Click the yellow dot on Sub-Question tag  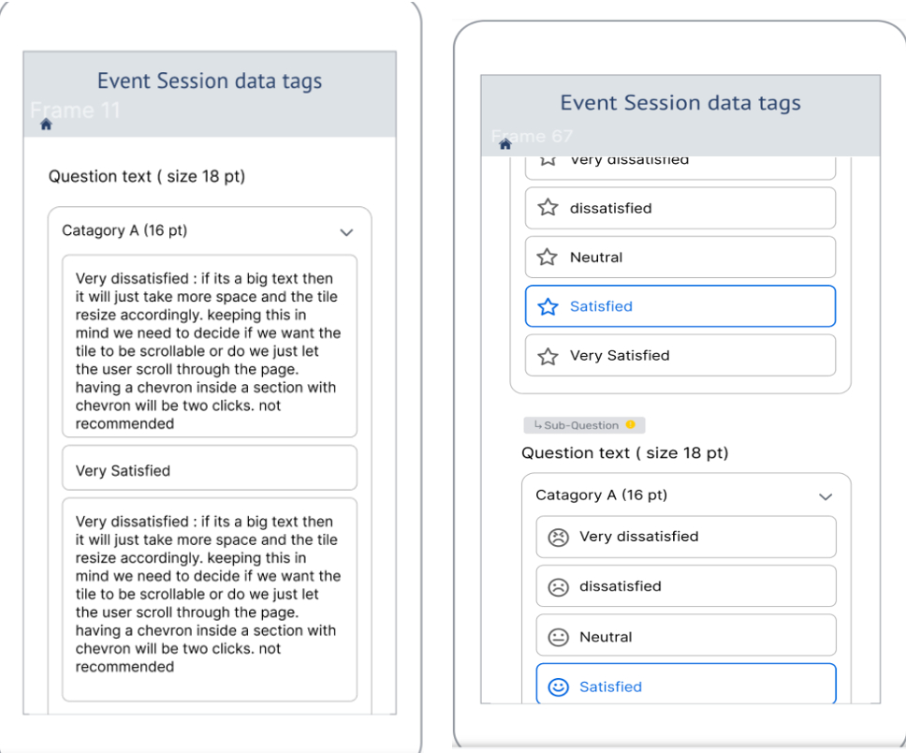click(630, 424)
